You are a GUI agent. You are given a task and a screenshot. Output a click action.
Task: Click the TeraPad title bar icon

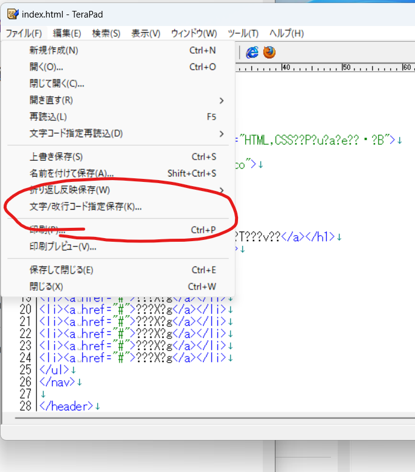[13, 14]
